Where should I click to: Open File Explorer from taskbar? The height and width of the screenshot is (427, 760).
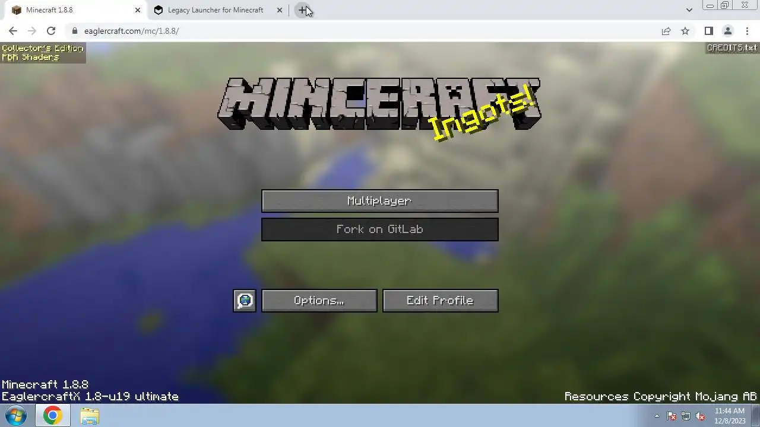tap(90, 416)
